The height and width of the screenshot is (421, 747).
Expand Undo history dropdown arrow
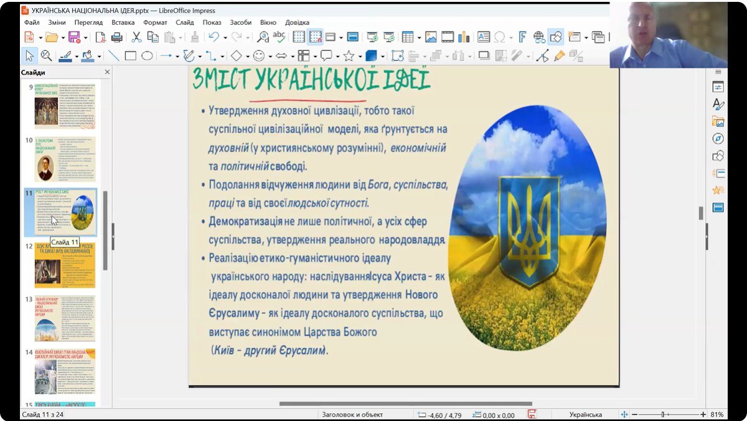click(x=224, y=37)
